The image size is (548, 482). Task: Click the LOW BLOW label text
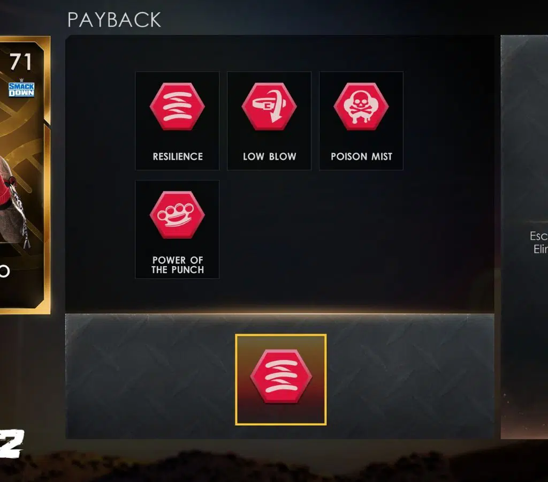pyautogui.click(x=270, y=156)
